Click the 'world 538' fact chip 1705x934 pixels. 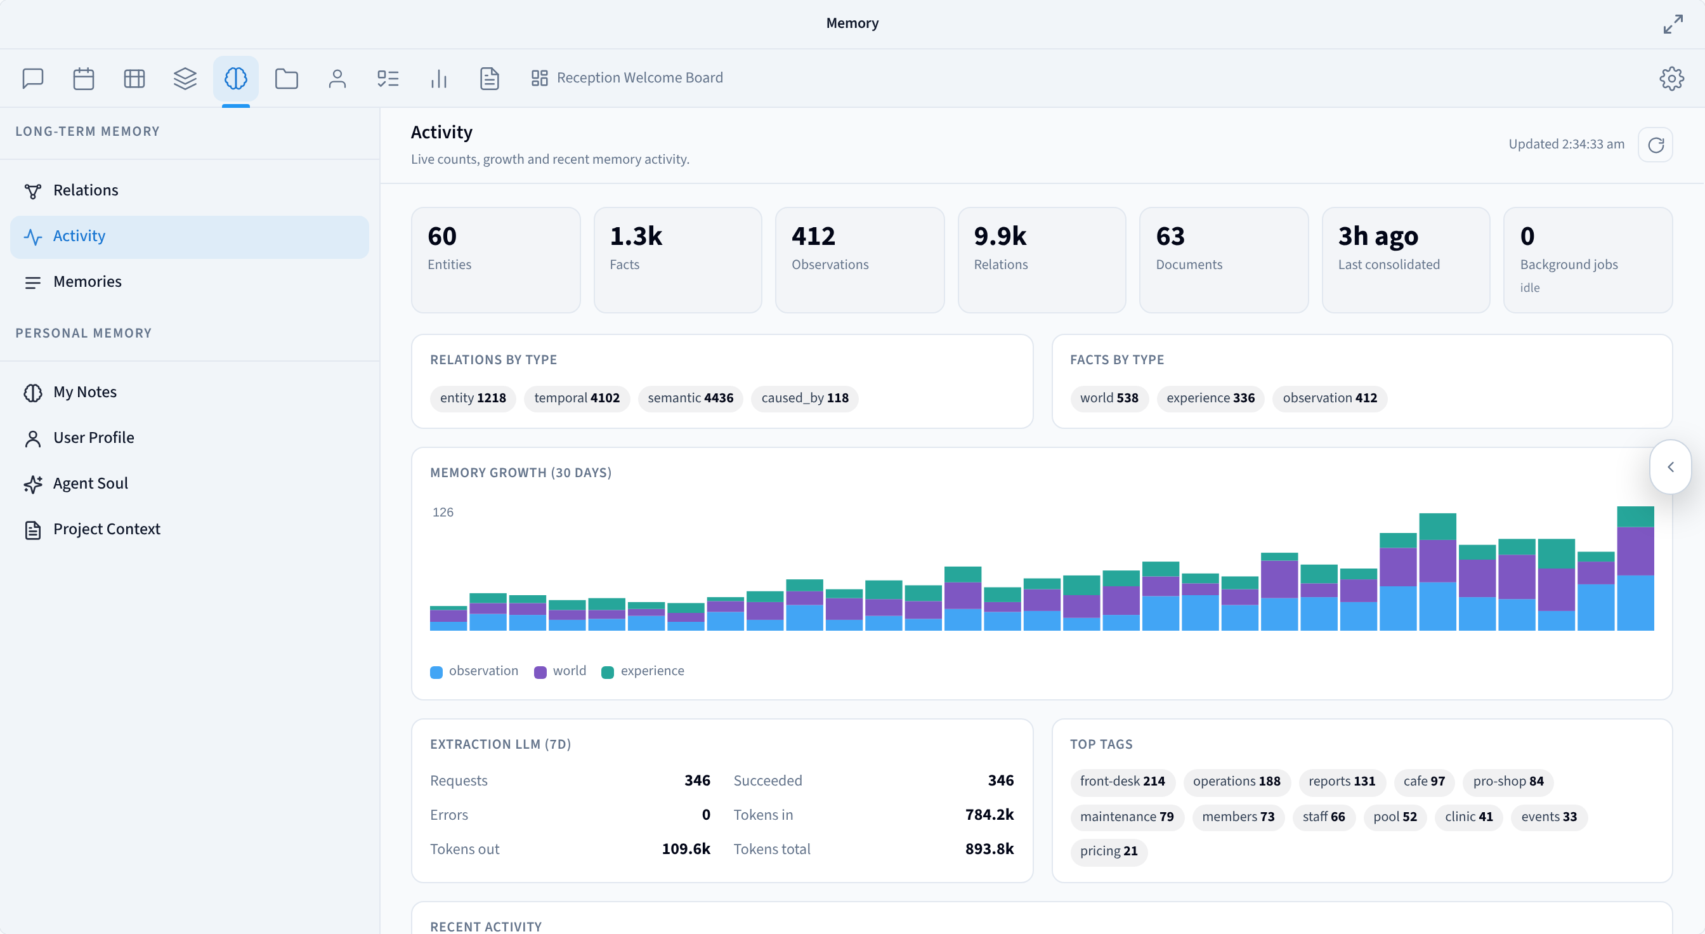(1109, 398)
